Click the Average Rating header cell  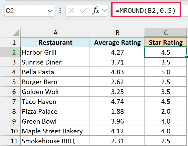pos(117,42)
